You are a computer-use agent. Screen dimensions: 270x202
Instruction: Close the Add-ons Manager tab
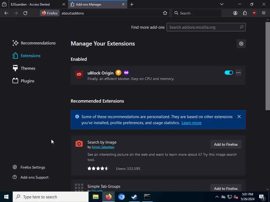(123, 4)
